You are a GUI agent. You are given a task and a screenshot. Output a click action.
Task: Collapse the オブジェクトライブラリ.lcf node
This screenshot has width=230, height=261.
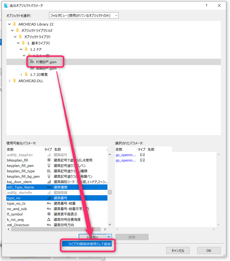(x=12, y=31)
